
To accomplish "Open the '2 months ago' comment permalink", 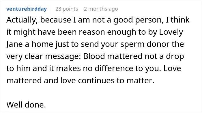I will click(x=101, y=9).
